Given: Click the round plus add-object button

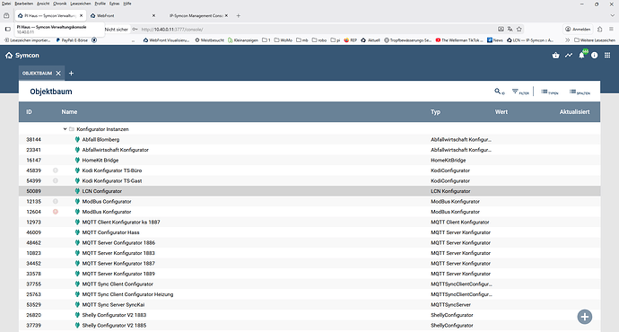Looking at the screenshot, I should [x=585, y=317].
